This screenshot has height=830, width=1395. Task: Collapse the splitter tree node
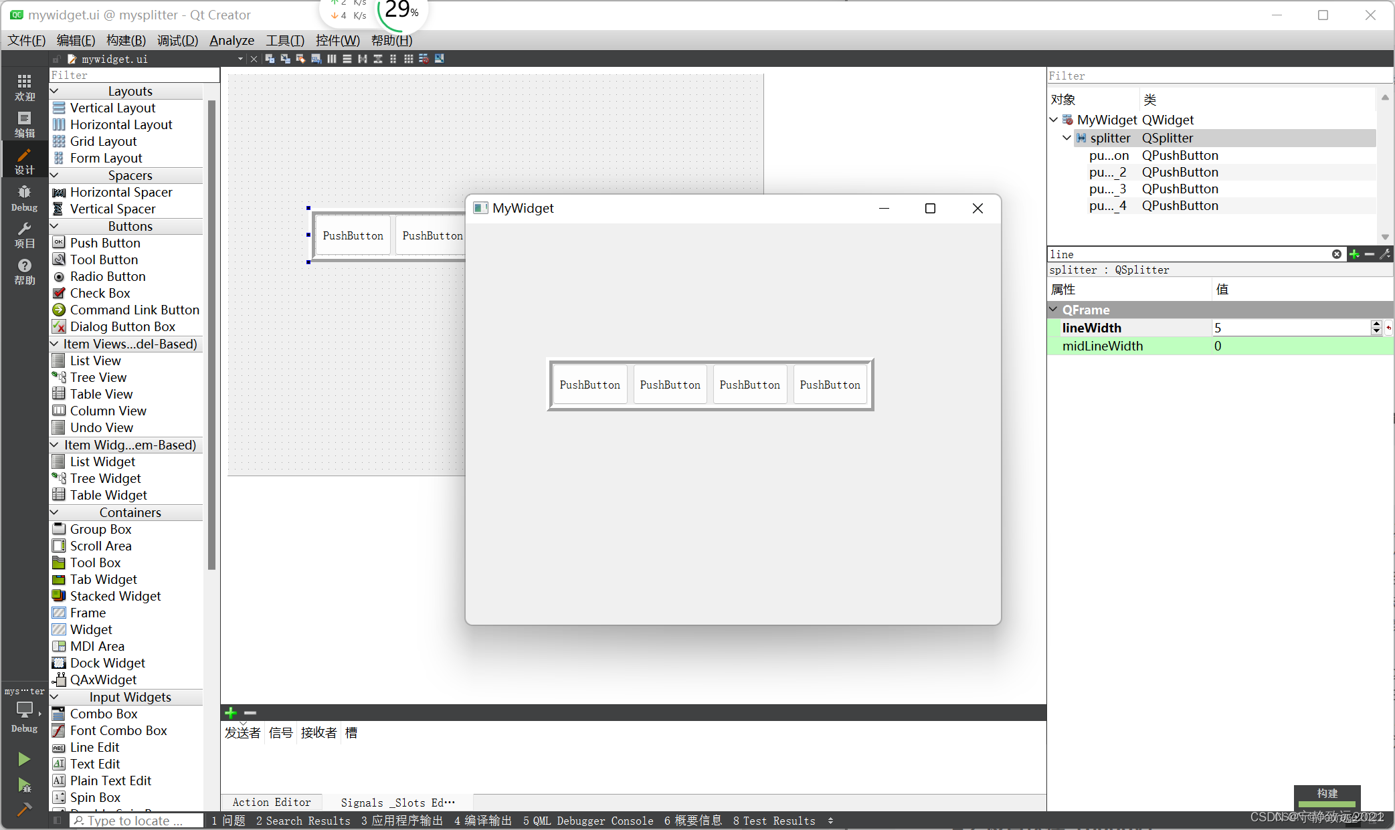point(1066,138)
